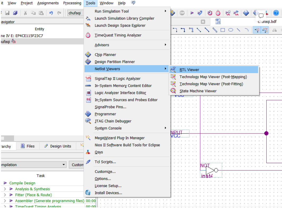Launch Design Space Explorer from the menu
The width and height of the screenshot is (282, 210).
127,25
